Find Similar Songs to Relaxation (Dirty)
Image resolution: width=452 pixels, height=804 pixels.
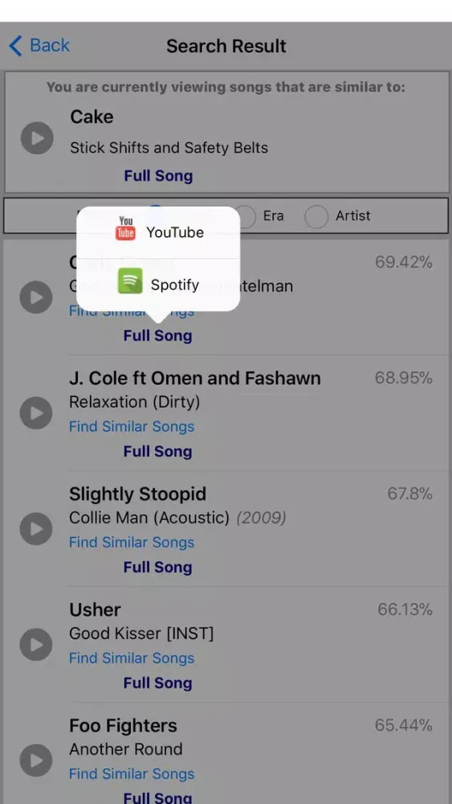[132, 427]
